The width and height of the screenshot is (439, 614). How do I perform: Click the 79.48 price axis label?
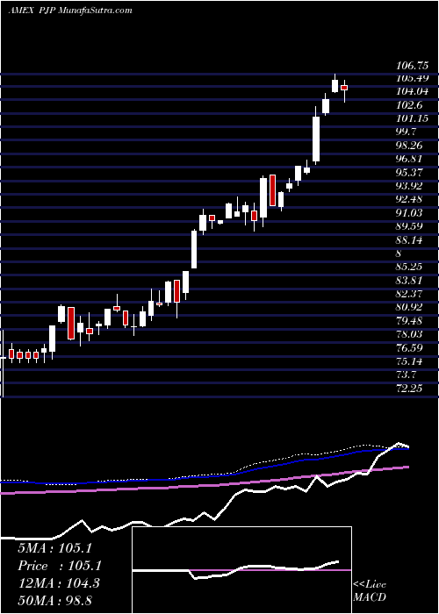click(409, 321)
